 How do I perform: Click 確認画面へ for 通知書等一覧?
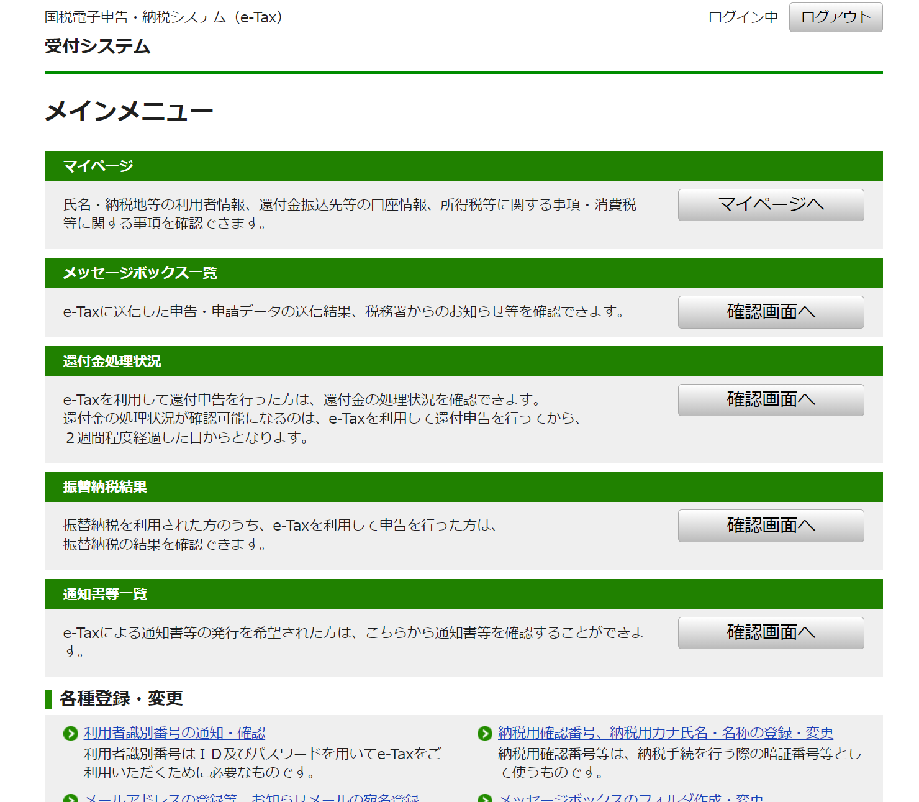[x=771, y=632]
